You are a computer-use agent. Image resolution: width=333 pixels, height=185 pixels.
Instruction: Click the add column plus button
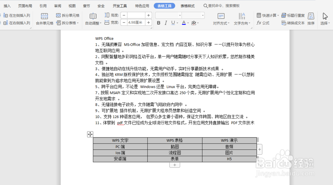tap(259, 149)
